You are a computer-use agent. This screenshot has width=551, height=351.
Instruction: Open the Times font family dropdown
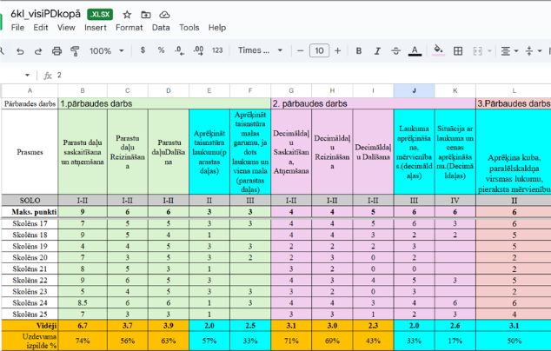coord(260,51)
